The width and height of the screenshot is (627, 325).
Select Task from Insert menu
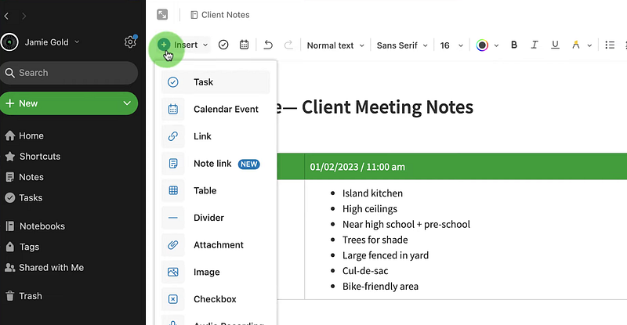click(x=216, y=82)
